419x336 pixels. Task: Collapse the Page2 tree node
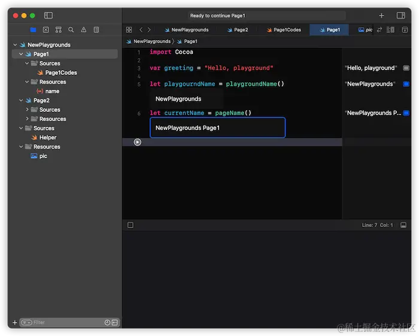coord(21,101)
